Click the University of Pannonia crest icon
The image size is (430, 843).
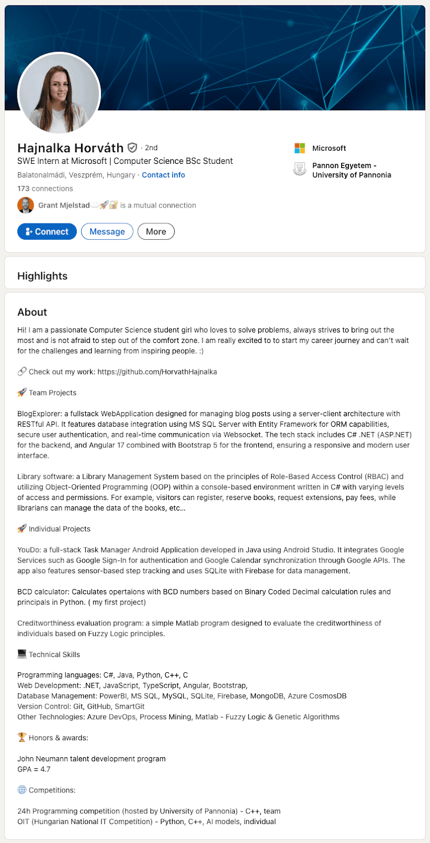click(x=300, y=170)
